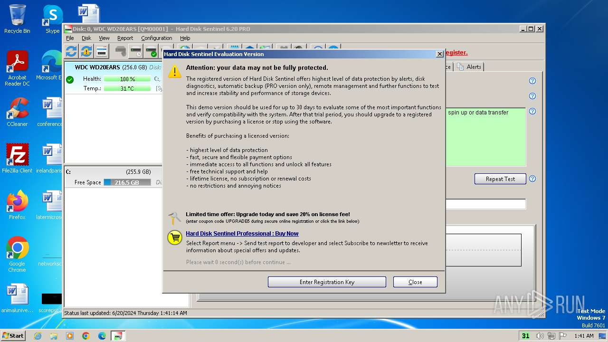The image size is (608, 342).
Task: Open the irelandparis Word document icon
Action: tap(51, 159)
